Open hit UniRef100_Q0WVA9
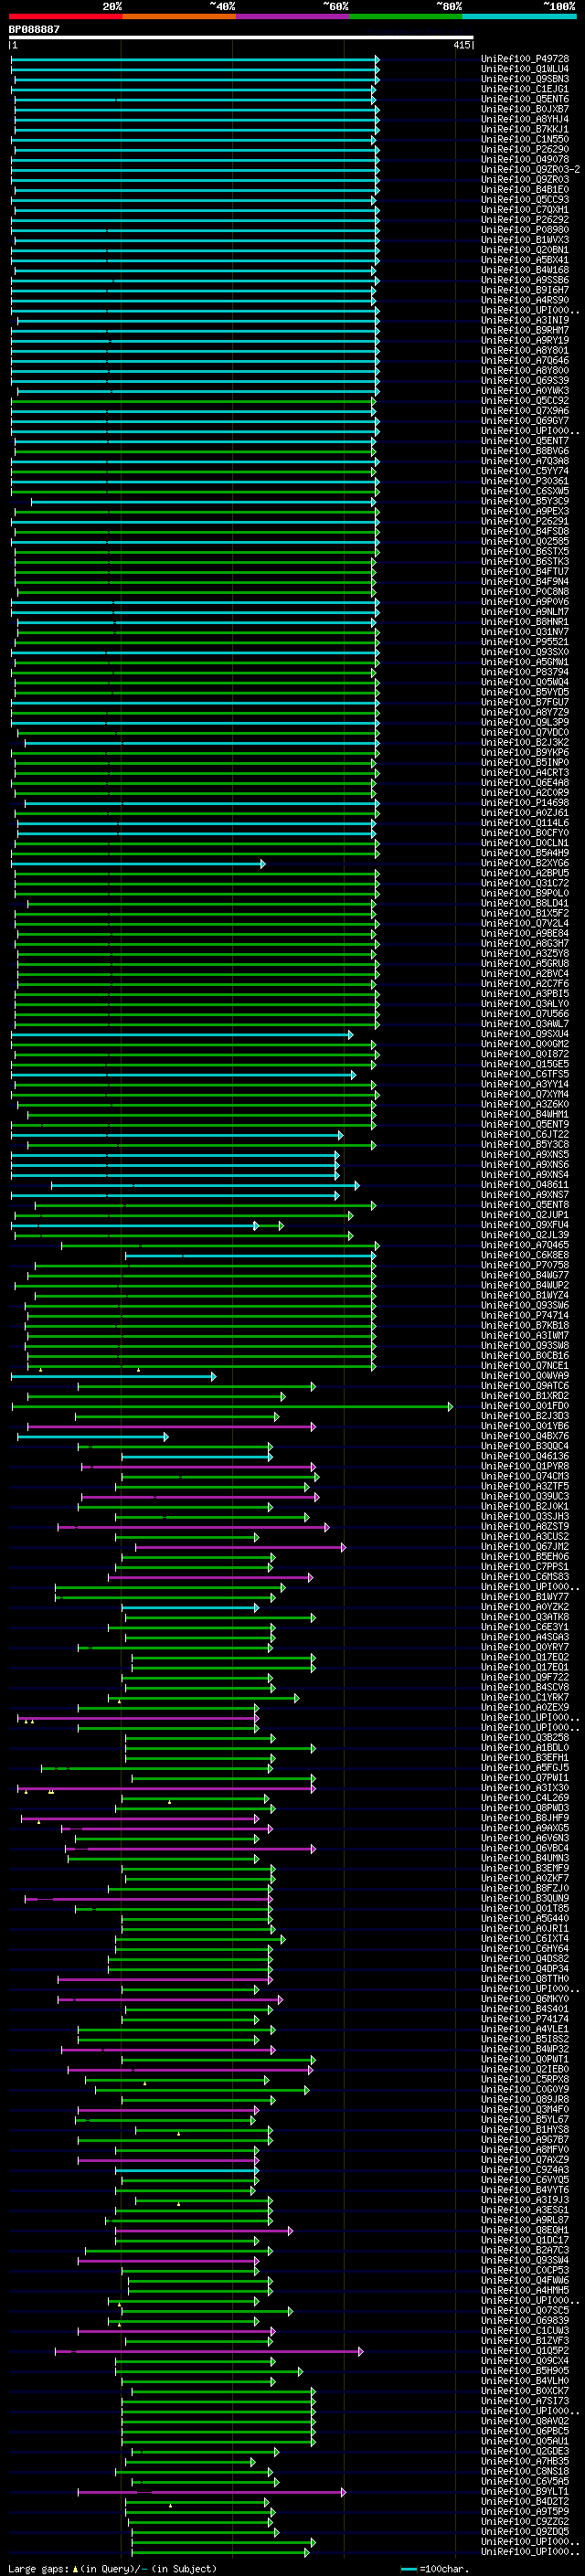585x2576 pixels. [x=525, y=1376]
